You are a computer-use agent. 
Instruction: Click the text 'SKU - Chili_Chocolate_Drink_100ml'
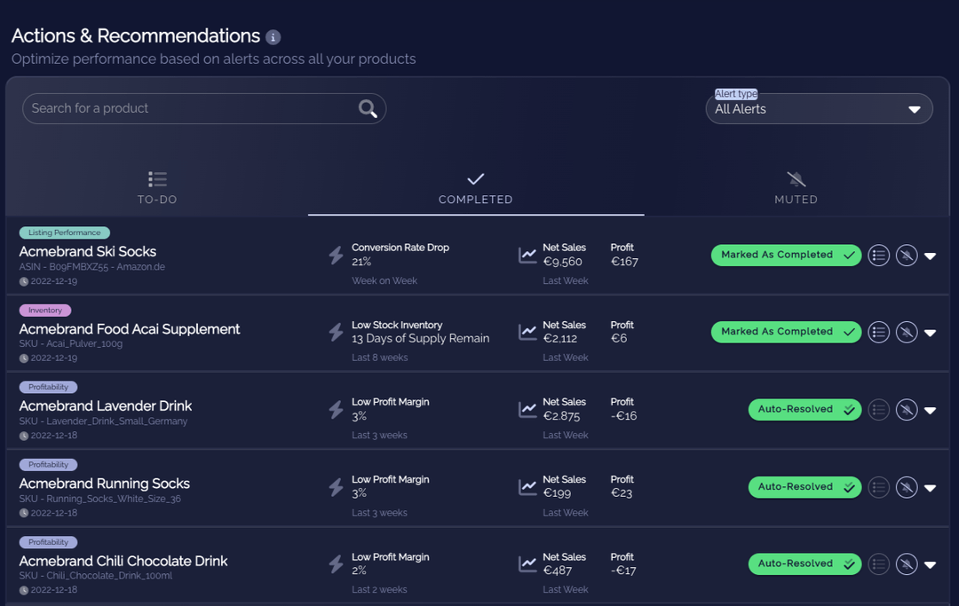click(x=95, y=576)
